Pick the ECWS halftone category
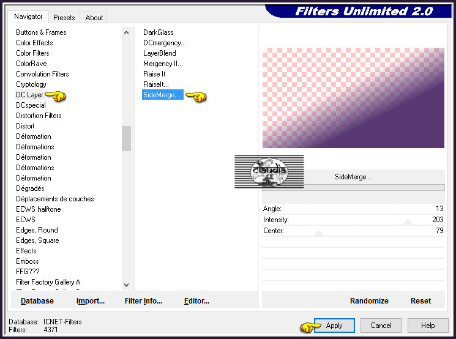This screenshot has height=339, width=456. [x=39, y=209]
